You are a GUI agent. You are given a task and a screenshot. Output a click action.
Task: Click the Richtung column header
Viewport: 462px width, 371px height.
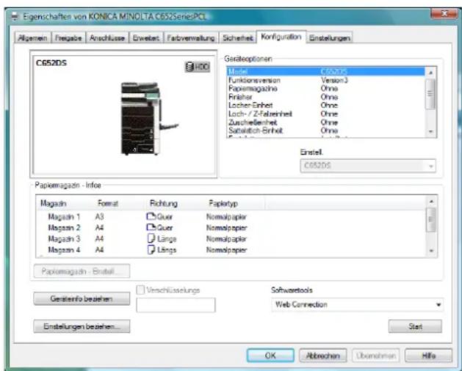click(176, 203)
